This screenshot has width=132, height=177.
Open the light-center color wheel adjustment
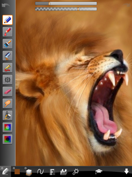click(8, 127)
